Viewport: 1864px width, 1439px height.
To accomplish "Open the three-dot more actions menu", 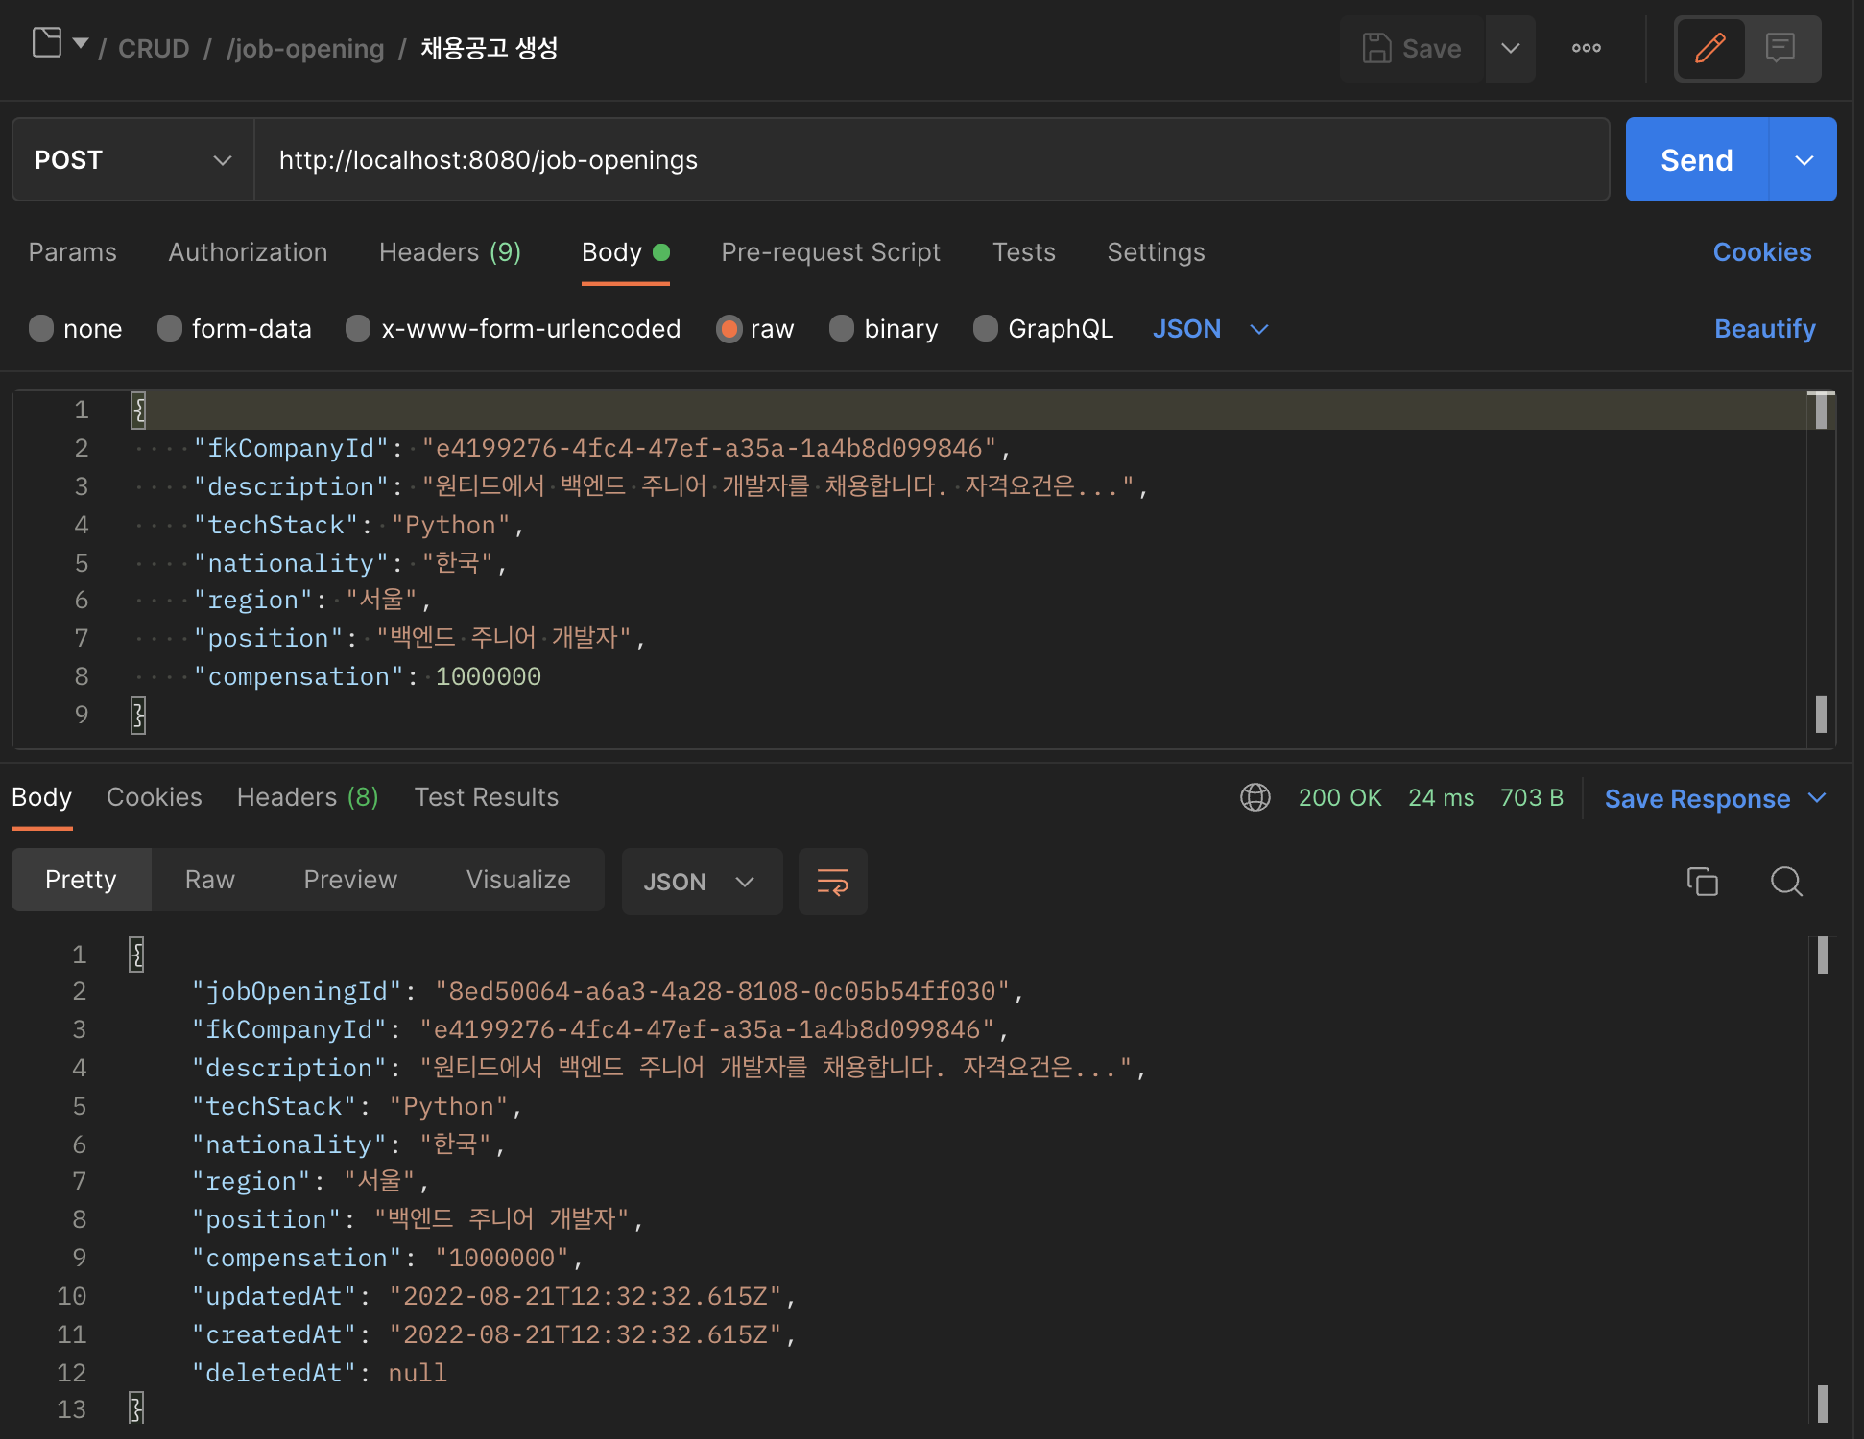I will [x=1587, y=48].
